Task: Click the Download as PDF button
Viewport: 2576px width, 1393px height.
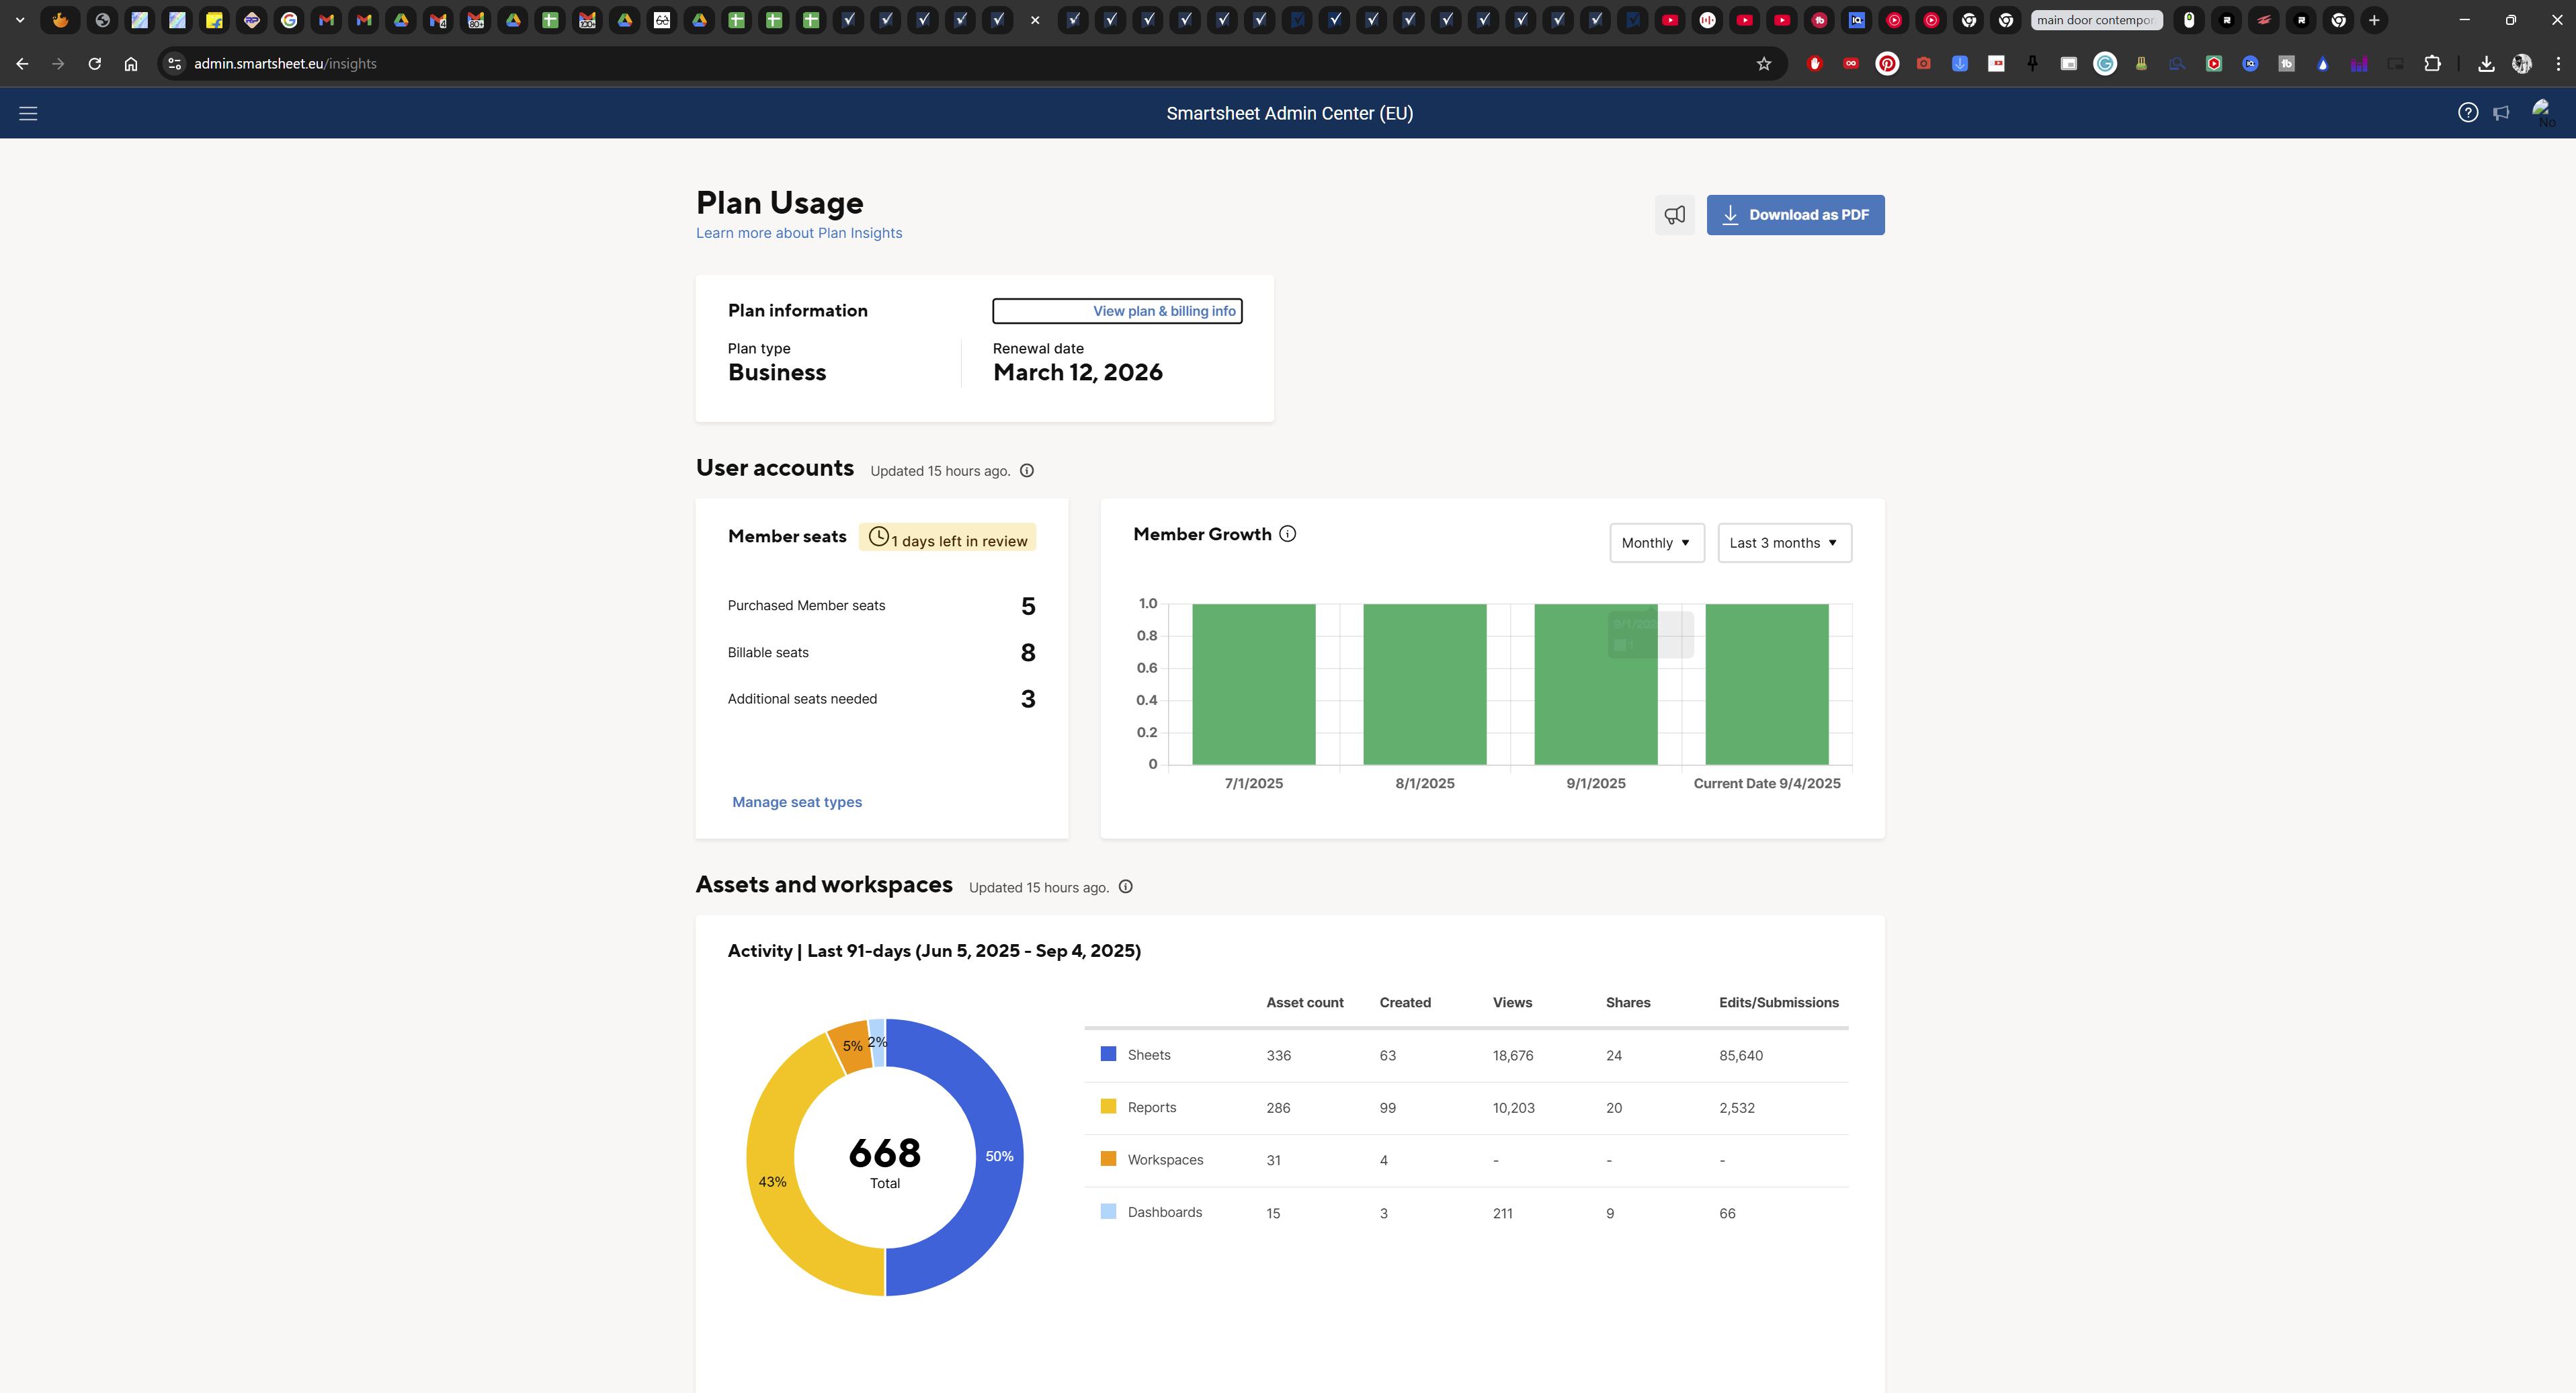Action: [x=1795, y=215]
